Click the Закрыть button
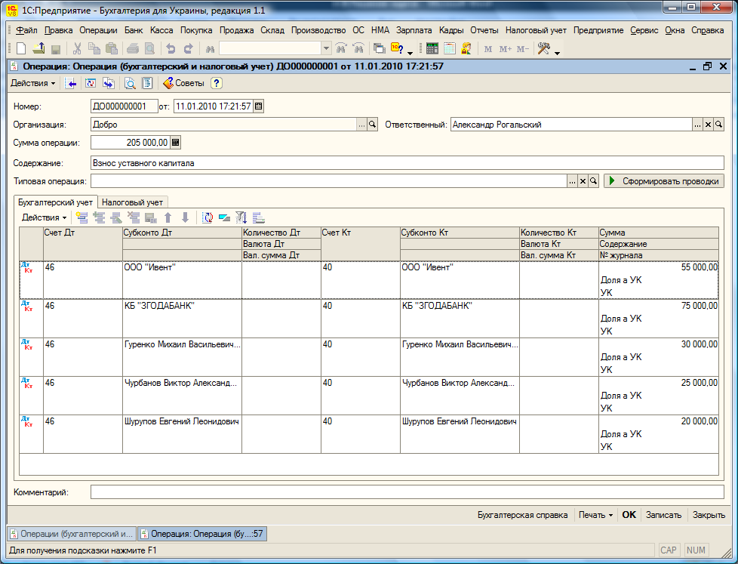The height and width of the screenshot is (564, 738). point(709,515)
